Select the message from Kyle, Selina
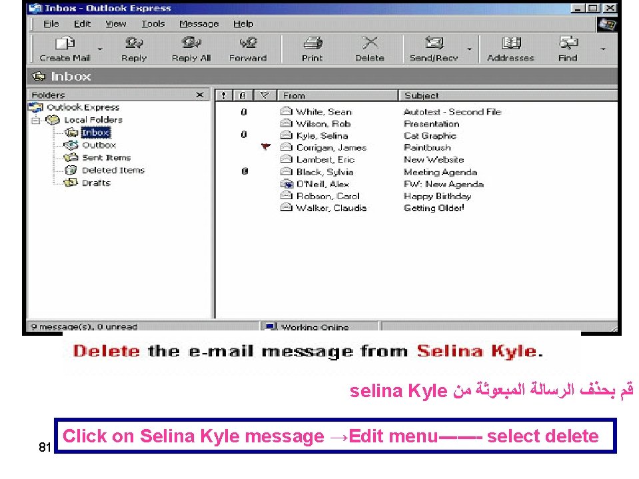Image resolution: width=639 pixels, height=479 pixels. coord(322,136)
